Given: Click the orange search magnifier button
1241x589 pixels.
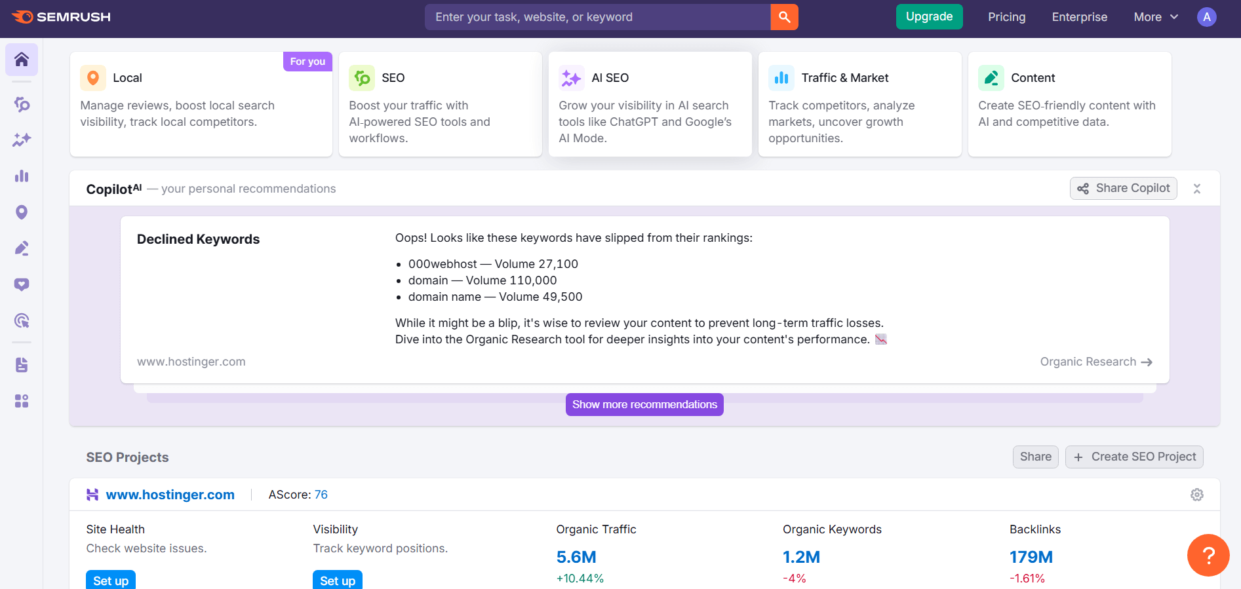Looking at the screenshot, I should pos(784,17).
